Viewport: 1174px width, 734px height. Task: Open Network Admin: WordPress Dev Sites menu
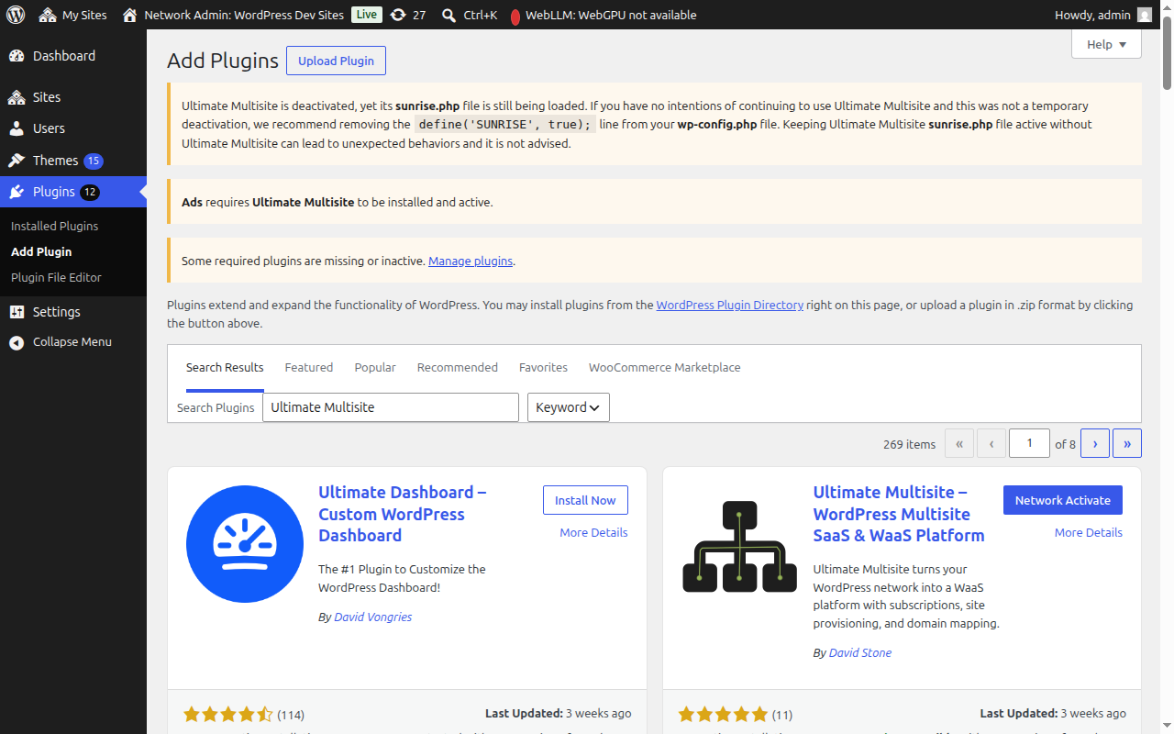pos(234,15)
